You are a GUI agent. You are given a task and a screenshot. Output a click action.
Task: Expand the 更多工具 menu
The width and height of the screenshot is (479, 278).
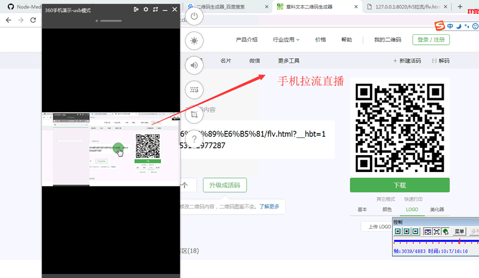pyautogui.click(x=289, y=61)
